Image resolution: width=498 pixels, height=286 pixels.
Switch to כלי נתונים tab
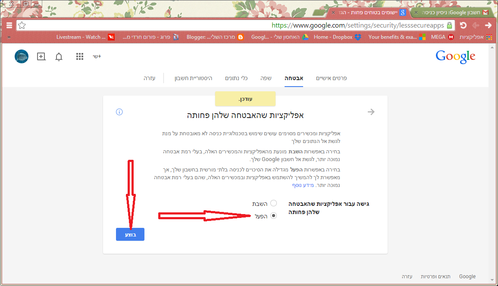(x=236, y=78)
